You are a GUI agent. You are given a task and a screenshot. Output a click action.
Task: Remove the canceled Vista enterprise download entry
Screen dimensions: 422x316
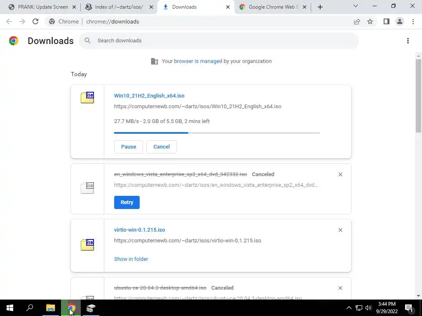click(x=340, y=174)
